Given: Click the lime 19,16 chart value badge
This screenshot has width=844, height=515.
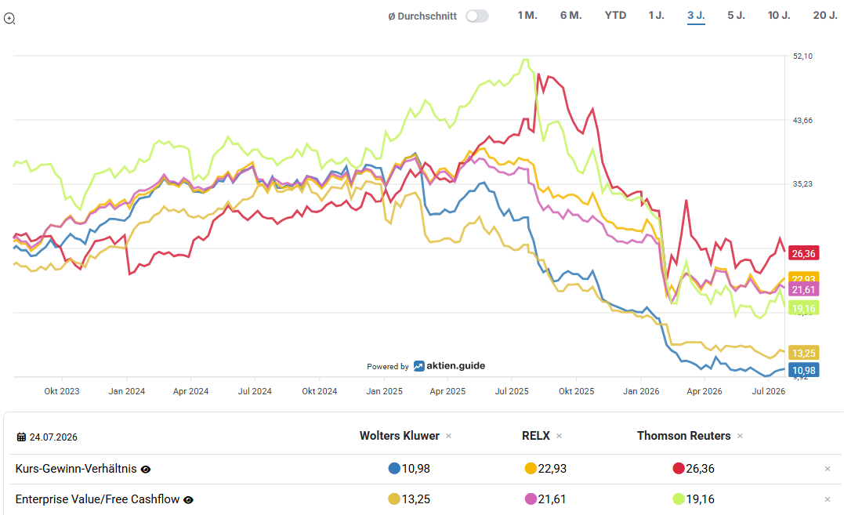Looking at the screenshot, I should point(803,308).
